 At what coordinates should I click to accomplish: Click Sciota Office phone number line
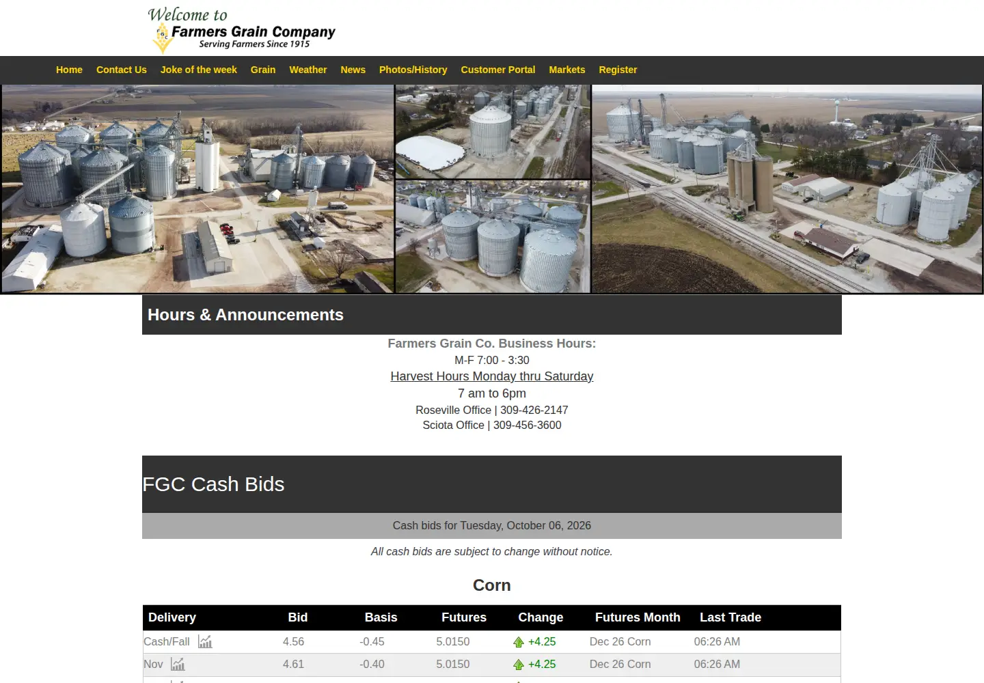(492, 425)
